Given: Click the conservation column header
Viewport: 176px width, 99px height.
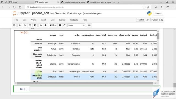Looking at the screenshot, I should tap(87, 35).
